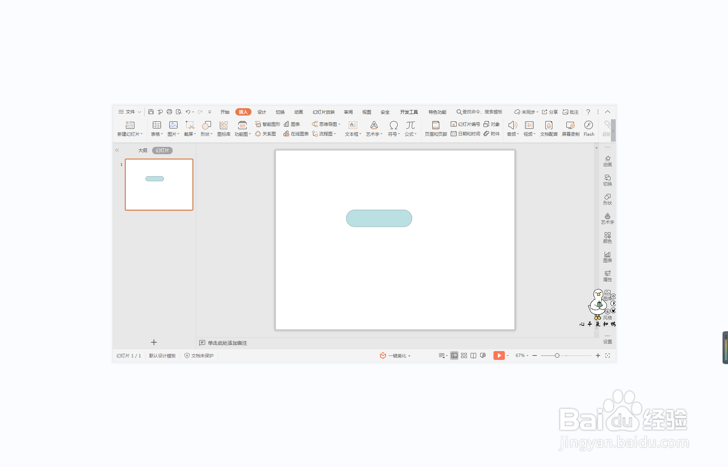Screen dimensions: 728x467
Task: Click the Function Chart icon
Action: pyautogui.click(x=242, y=125)
